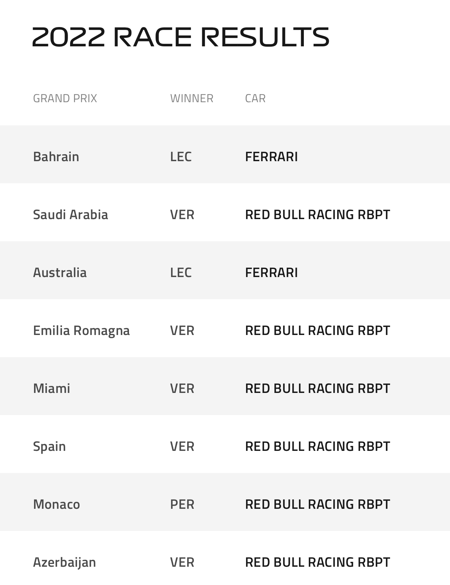The width and height of the screenshot is (450, 585).
Task: Select RED BULL RACING RBPT in Spain row
Action: (318, 446)
